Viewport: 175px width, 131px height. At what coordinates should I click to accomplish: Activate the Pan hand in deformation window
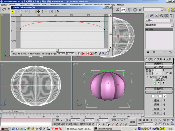click(x=79, y=54)
